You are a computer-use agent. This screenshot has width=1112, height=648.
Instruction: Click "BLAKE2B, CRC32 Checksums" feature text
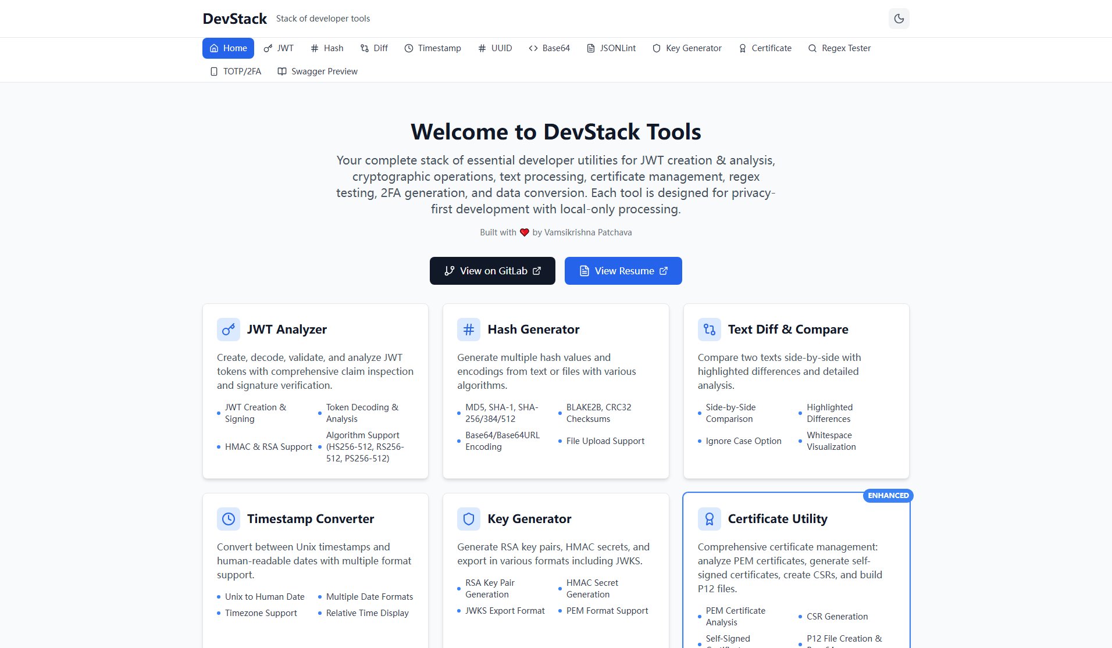[x=599, y=413]
